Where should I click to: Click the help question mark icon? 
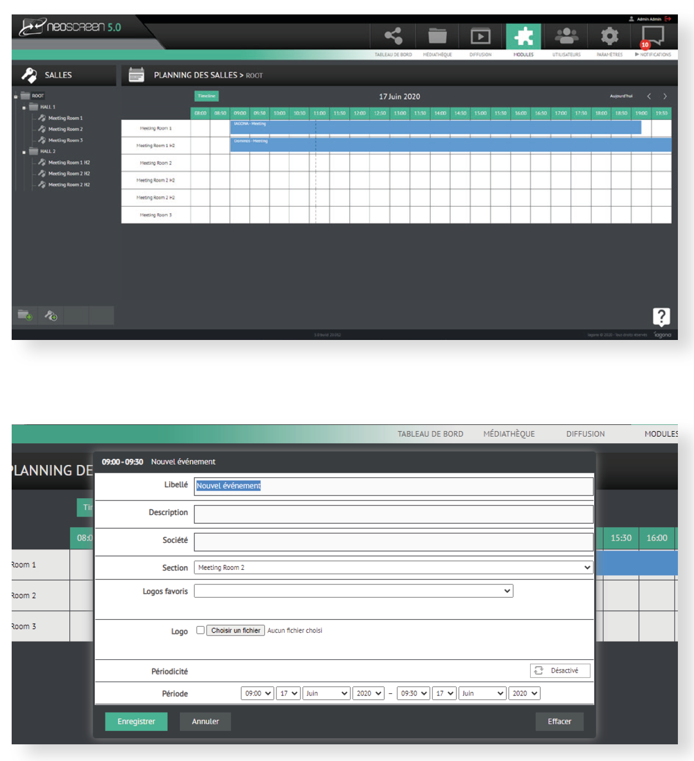[661, 317]
